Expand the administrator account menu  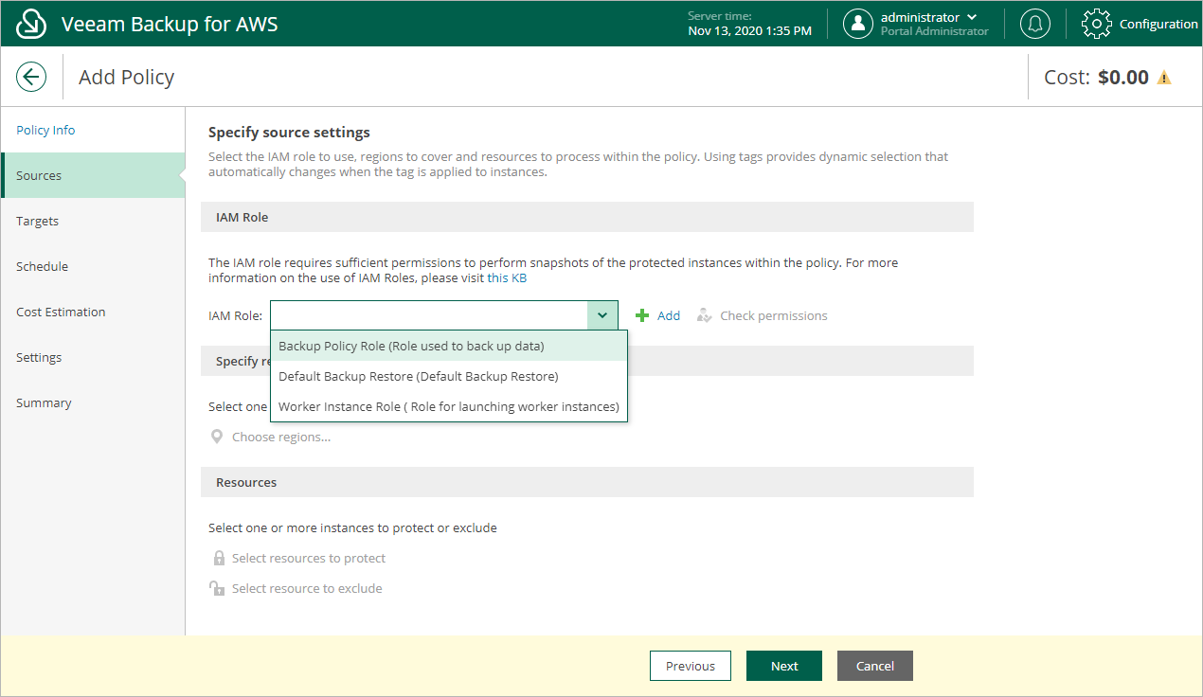(x=972, y=17)
